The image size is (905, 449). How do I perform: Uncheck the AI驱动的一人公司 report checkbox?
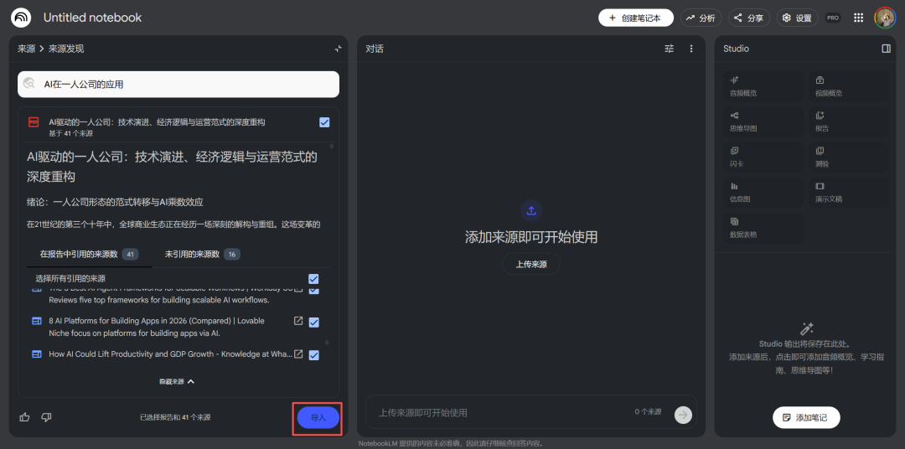(324, 122)
